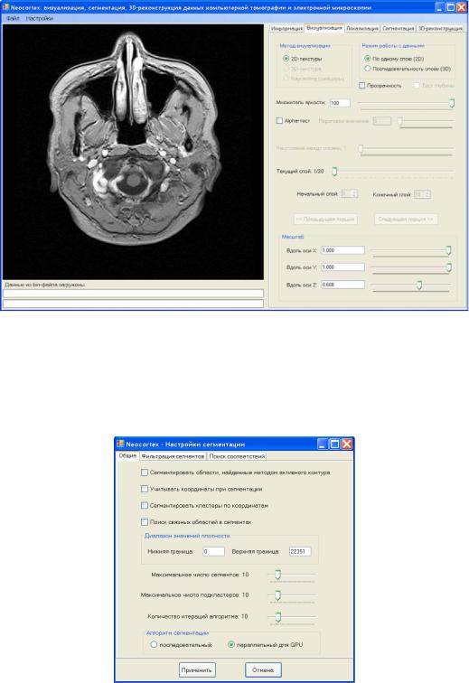This screenshot has width=469, height=683.
Task: Click the Диапазон значений плотности group label
Action: (187, 536)
